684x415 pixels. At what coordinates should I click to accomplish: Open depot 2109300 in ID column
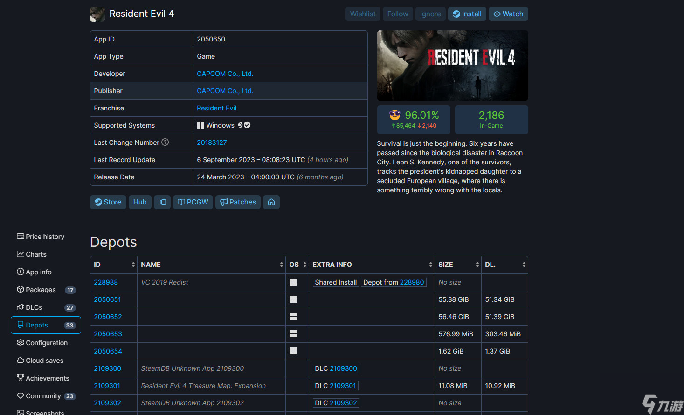(107, 368)
